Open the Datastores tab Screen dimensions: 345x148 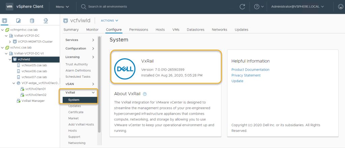click(195, 30)
